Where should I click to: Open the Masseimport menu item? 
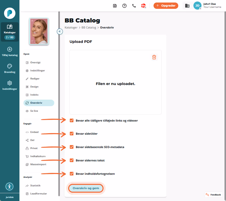click(39, 164)
